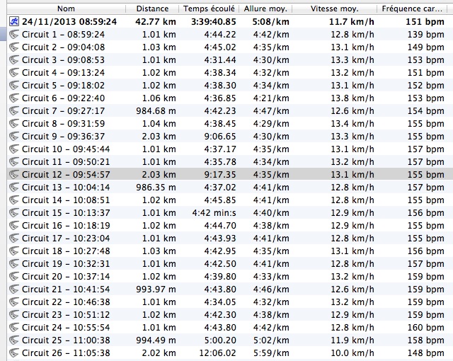453x361 pixels.
Task: Select row Circuit 1 - 08:59:24
Action: coord(230,35)
